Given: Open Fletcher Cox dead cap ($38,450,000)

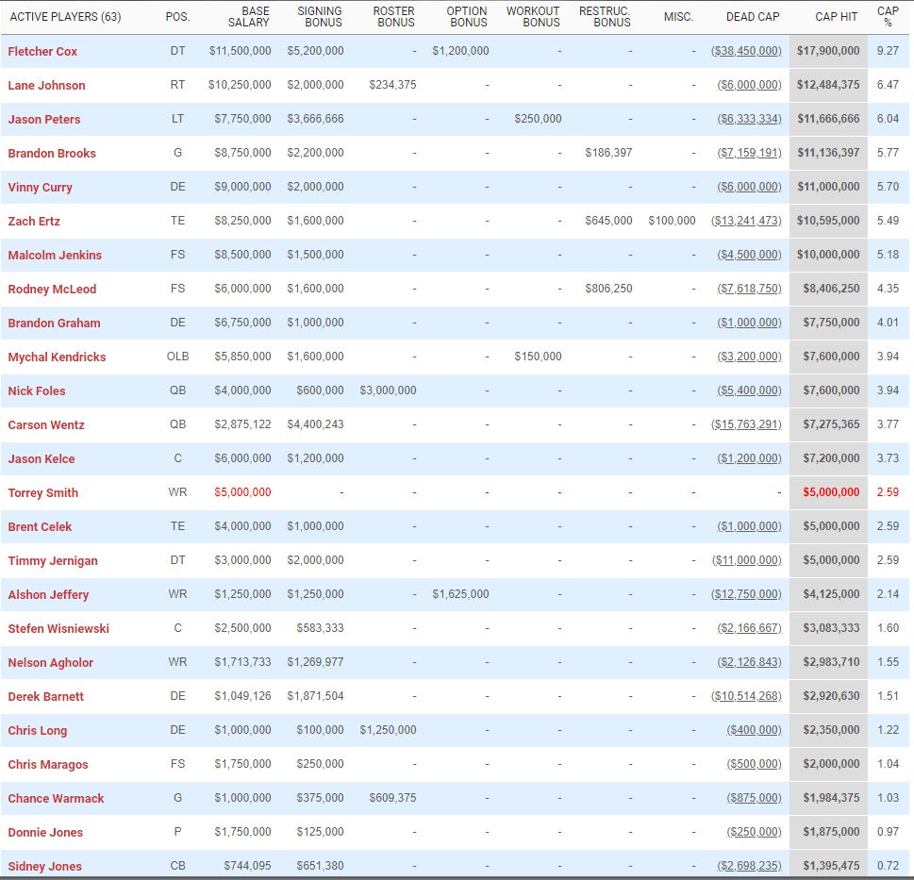Looking at the screenshot, I should 746,51.
